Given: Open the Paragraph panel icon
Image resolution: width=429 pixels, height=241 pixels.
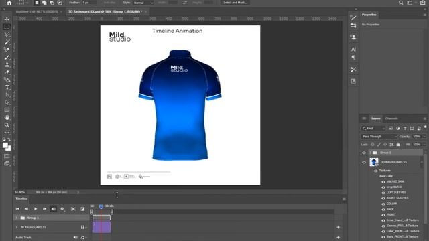Looking at the screenshot, I should 353,57.
